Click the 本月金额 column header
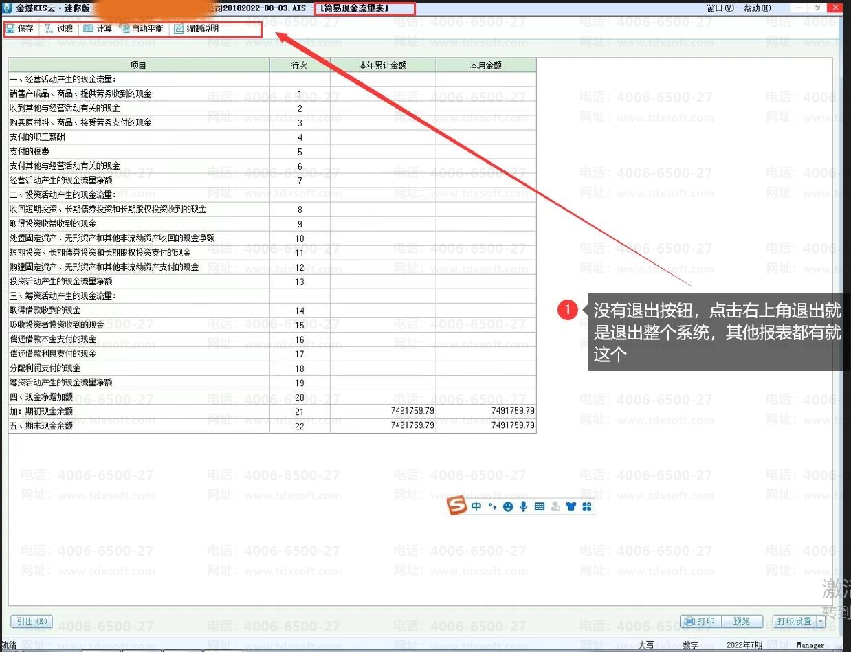 pos(486,65)
